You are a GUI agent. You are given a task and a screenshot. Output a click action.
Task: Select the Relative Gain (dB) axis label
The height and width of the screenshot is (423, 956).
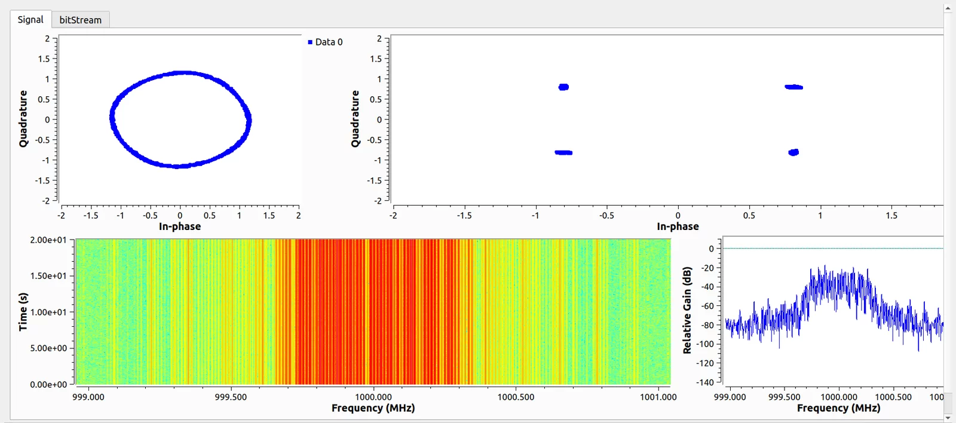coord(687,310)
